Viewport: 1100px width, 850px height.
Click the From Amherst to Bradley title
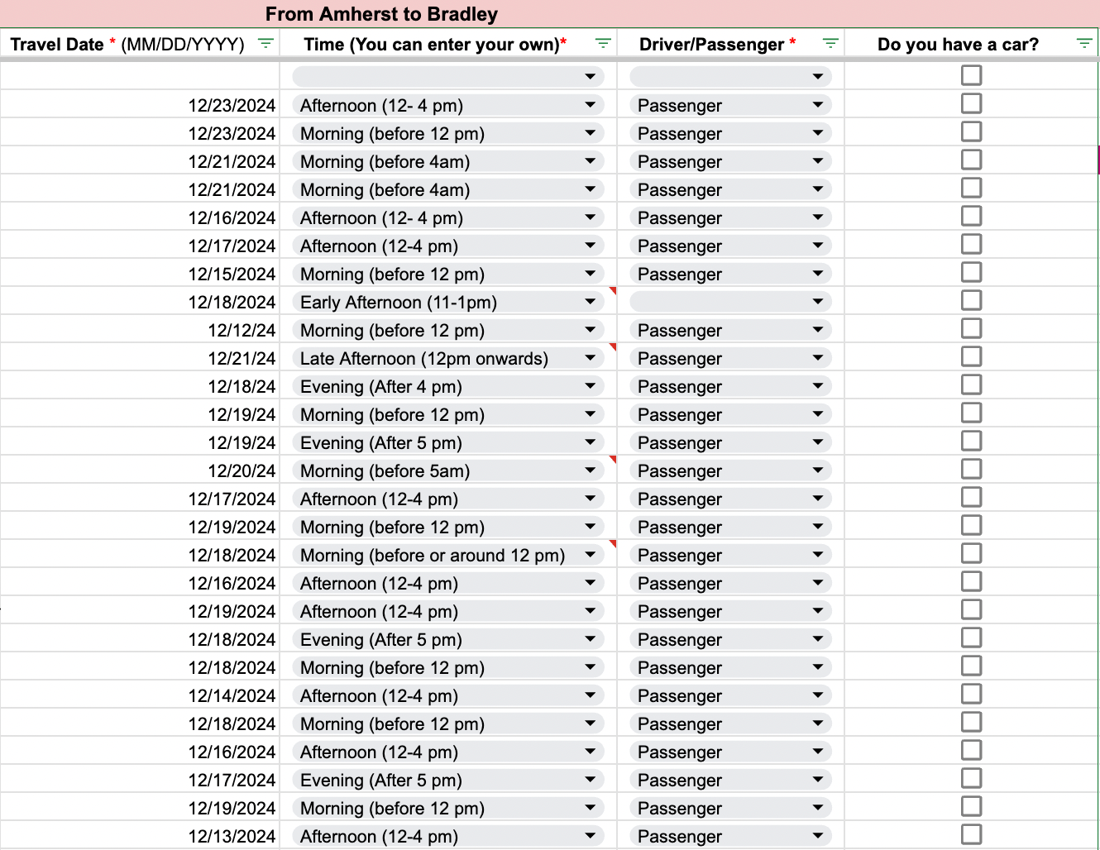(381, 14)
